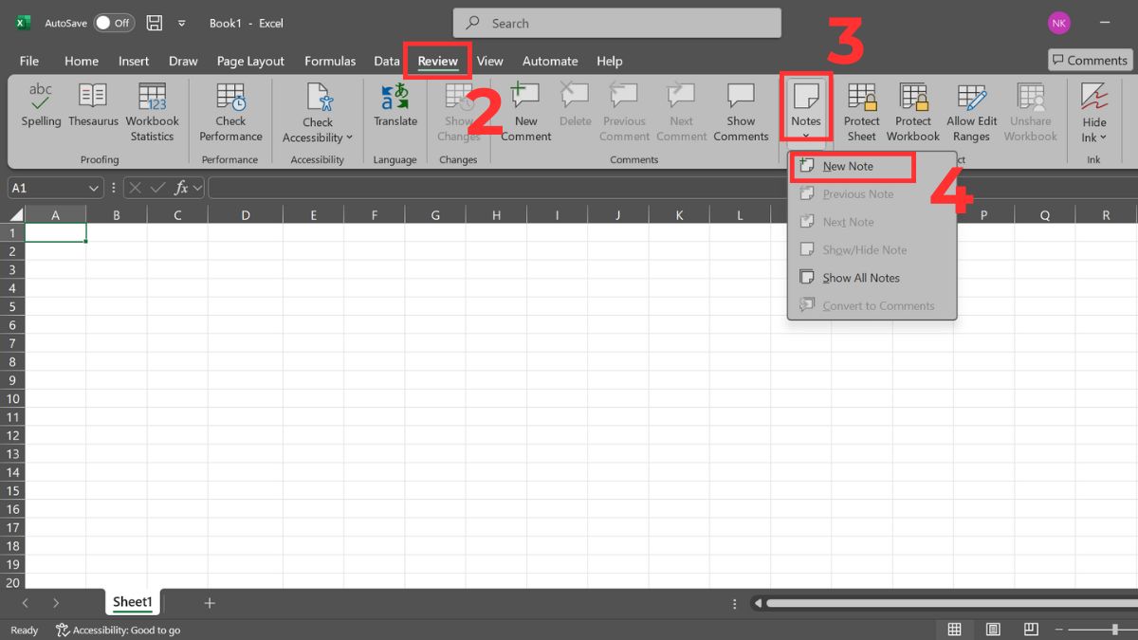
Task: Click the Protect Sheet icon
Action: coord(861,107)
